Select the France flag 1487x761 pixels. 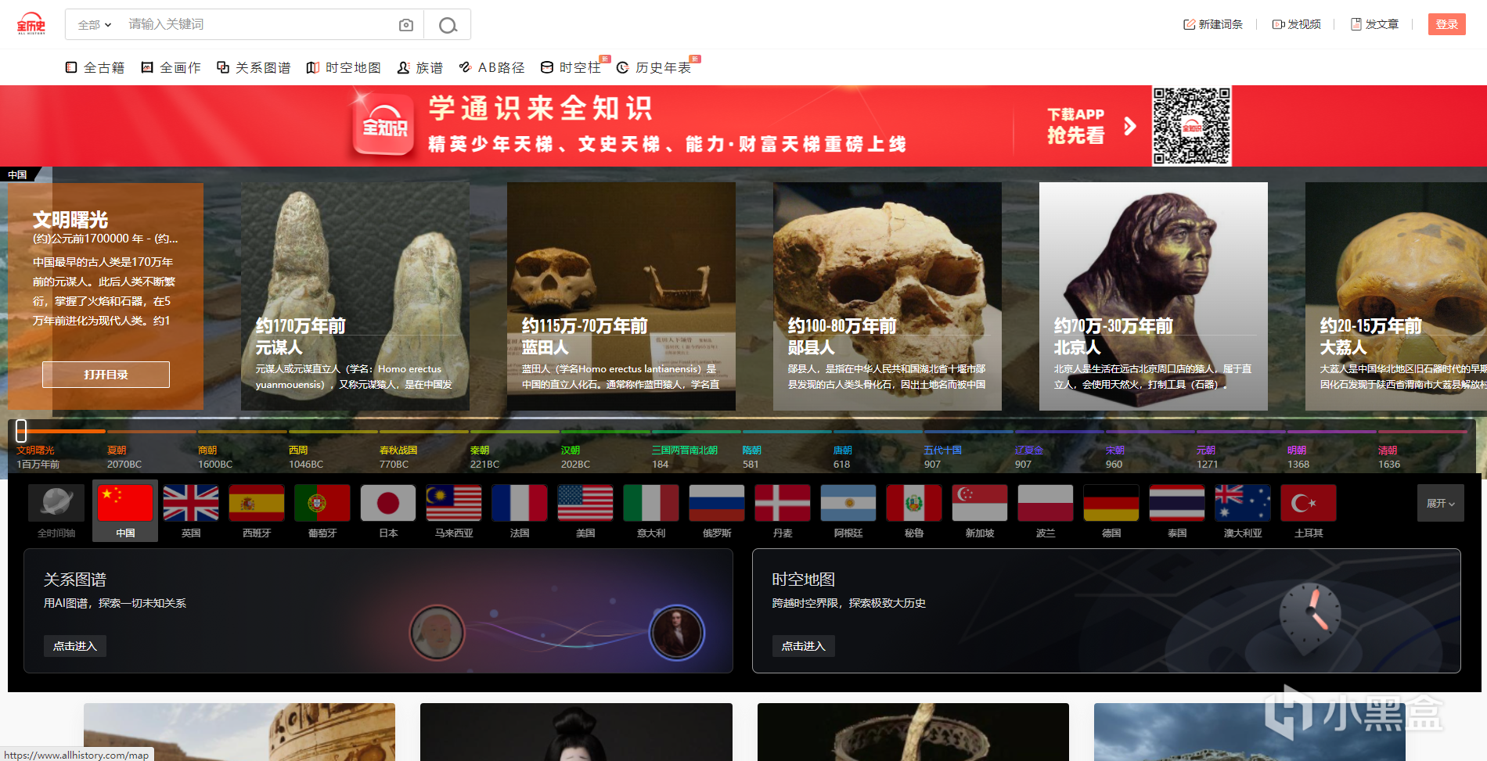(520, 503)
